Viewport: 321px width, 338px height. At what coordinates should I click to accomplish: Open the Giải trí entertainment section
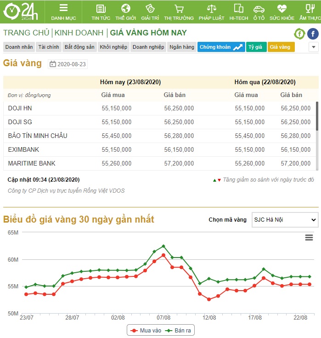pyautogui.click(x=150, y=12)
